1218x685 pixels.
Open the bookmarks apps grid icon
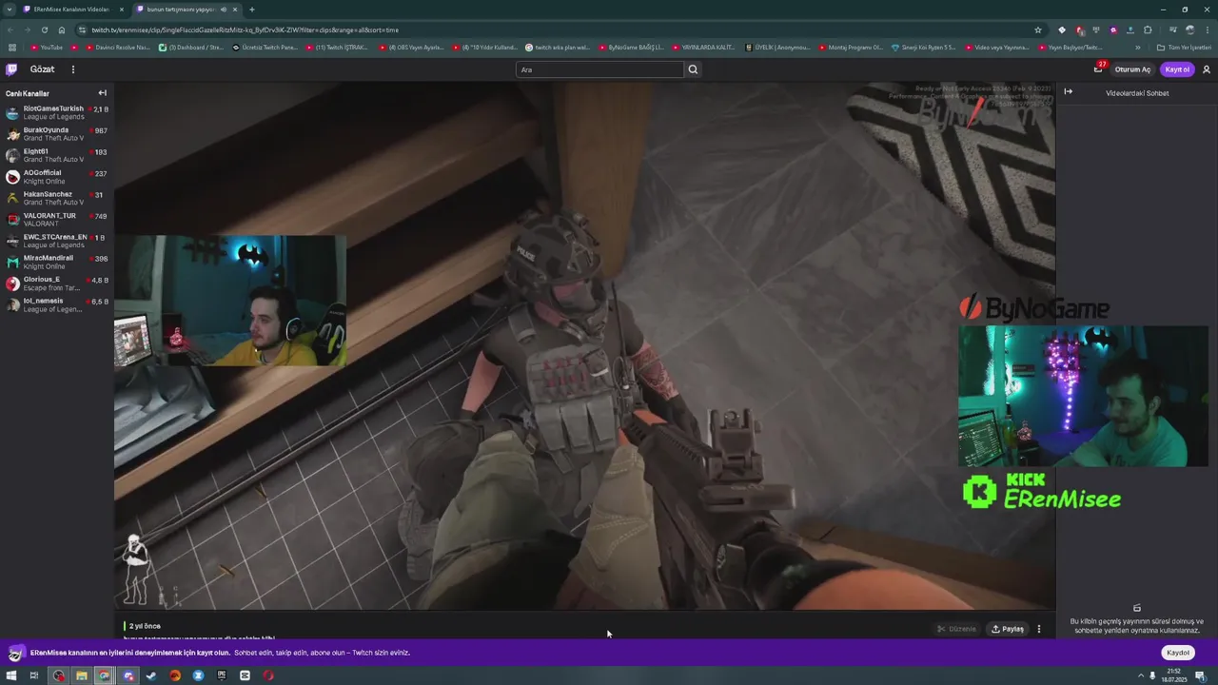click(11, 47)
